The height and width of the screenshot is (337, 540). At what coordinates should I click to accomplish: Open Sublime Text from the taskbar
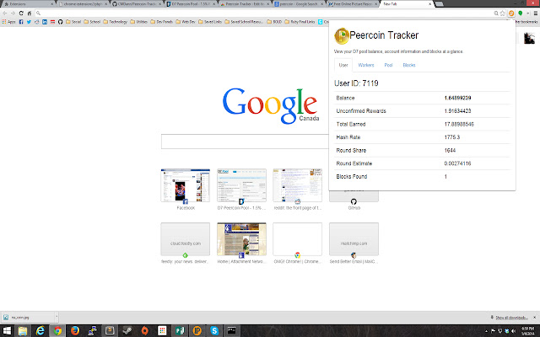110,331
